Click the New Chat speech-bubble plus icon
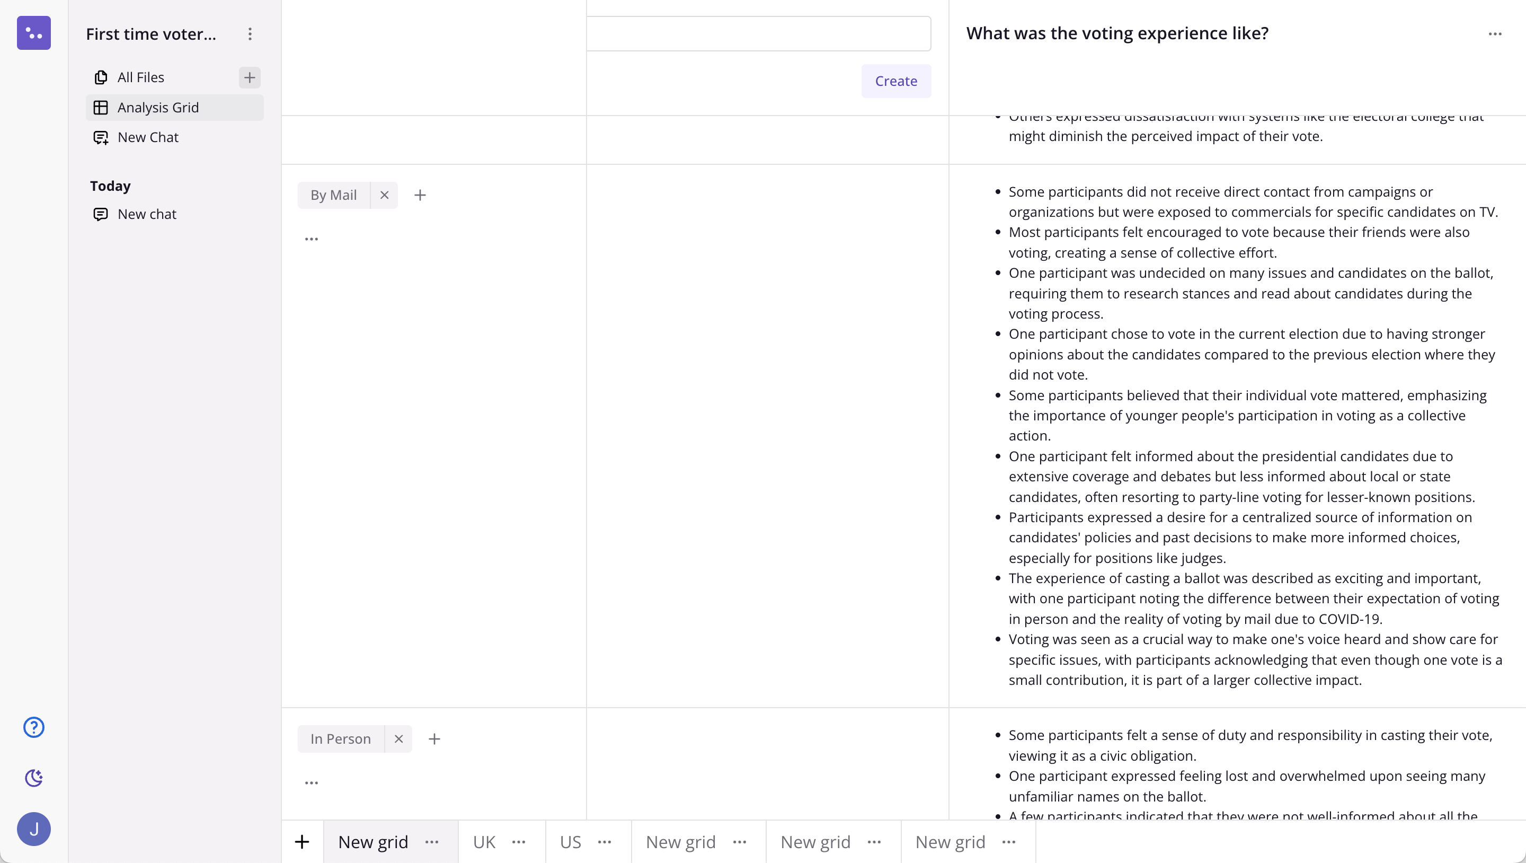Viewport: 1526px width, 863px height. (101, 137)
